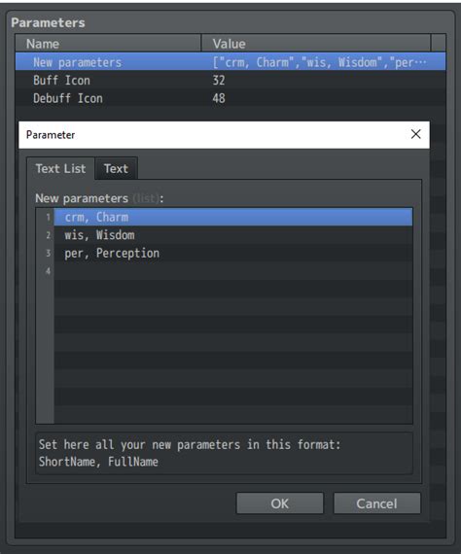Select the "per, Perception" list entry
This screenshot has height=554, width=461.
click(x=233, y=253)
